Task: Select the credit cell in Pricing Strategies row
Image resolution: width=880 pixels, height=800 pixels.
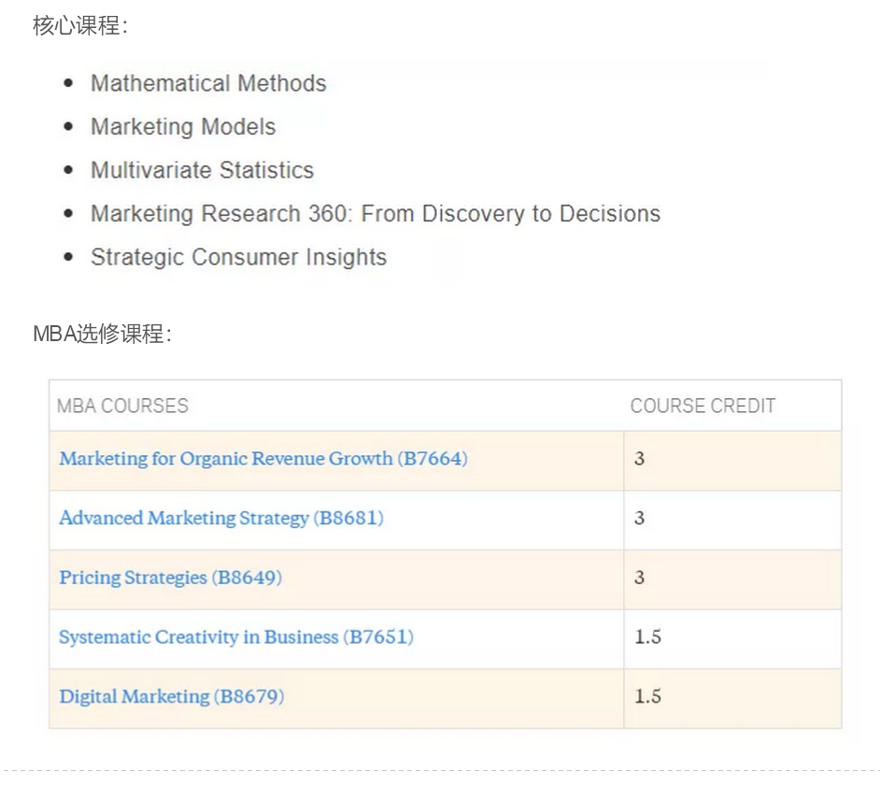Action: click(640, 578)
